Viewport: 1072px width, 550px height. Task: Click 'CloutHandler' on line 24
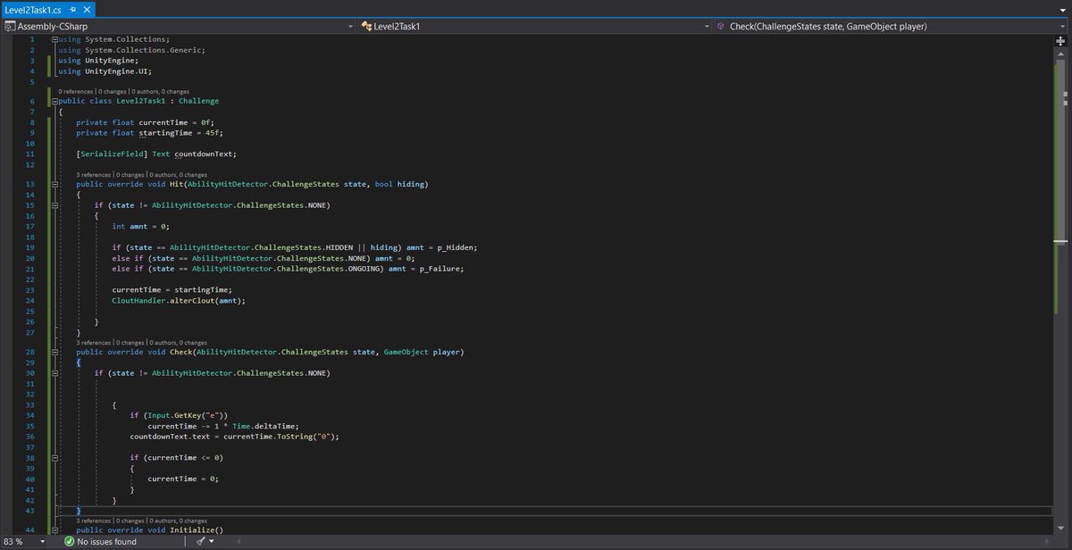click(138, 300)
